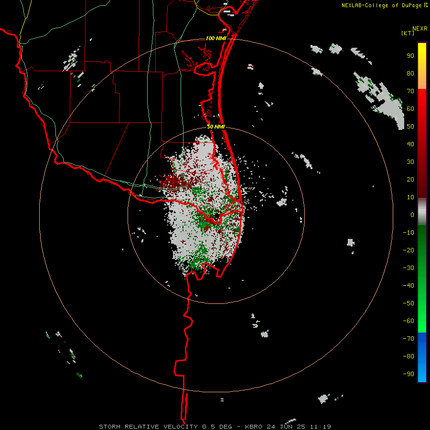Click the -20 value on the velocity scale
Viewport: 430px width, 430px height.
[x=408, y=250]
